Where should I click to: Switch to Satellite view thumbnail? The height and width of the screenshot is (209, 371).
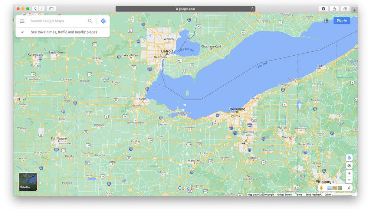28,182
